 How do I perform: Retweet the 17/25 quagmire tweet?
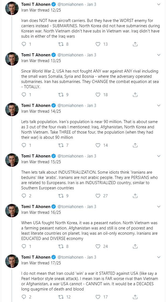61,297
